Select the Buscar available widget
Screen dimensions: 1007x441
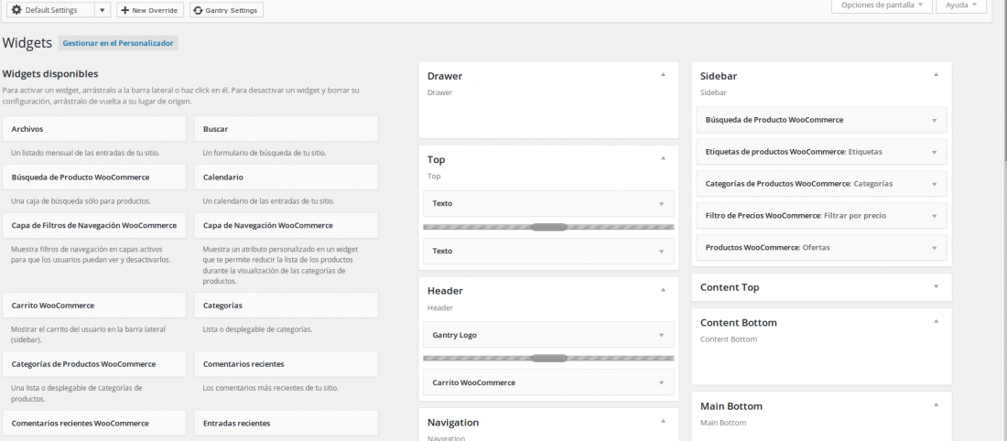[x=287, y=129]
